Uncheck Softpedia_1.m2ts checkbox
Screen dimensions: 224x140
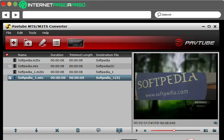coord(10,72)
